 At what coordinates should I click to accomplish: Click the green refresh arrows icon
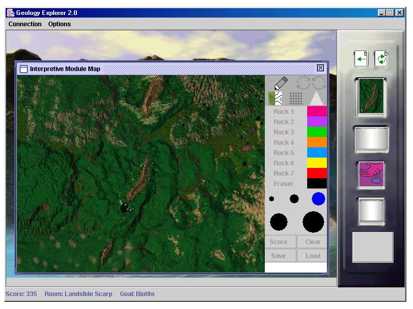click(381, 59)
